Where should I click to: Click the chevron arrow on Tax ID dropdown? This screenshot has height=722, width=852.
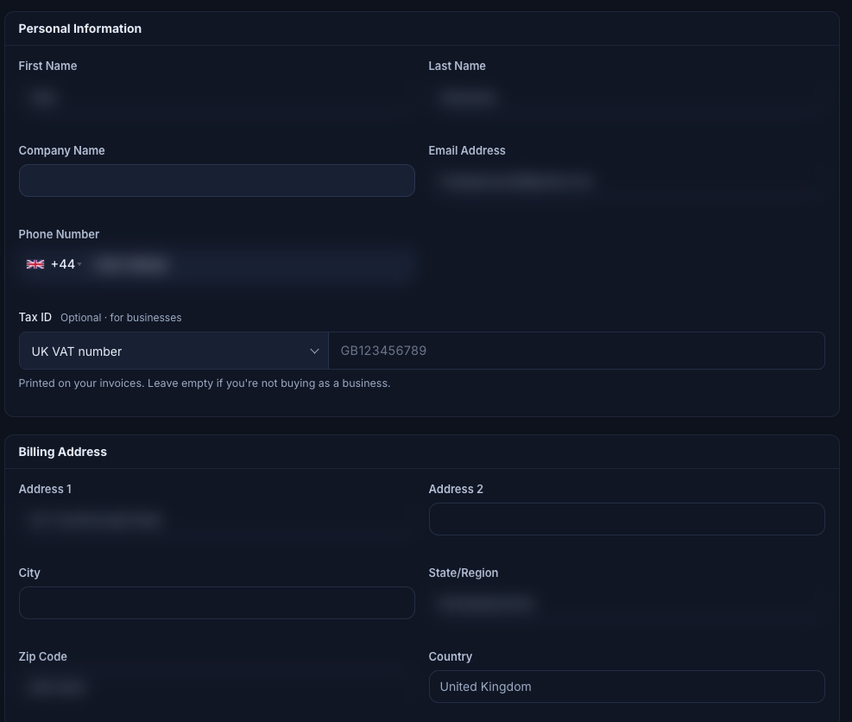pos(314,351)
